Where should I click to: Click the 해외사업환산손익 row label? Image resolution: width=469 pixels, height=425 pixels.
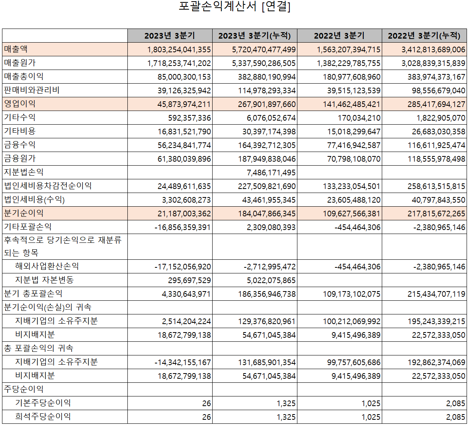pos(47,266)
